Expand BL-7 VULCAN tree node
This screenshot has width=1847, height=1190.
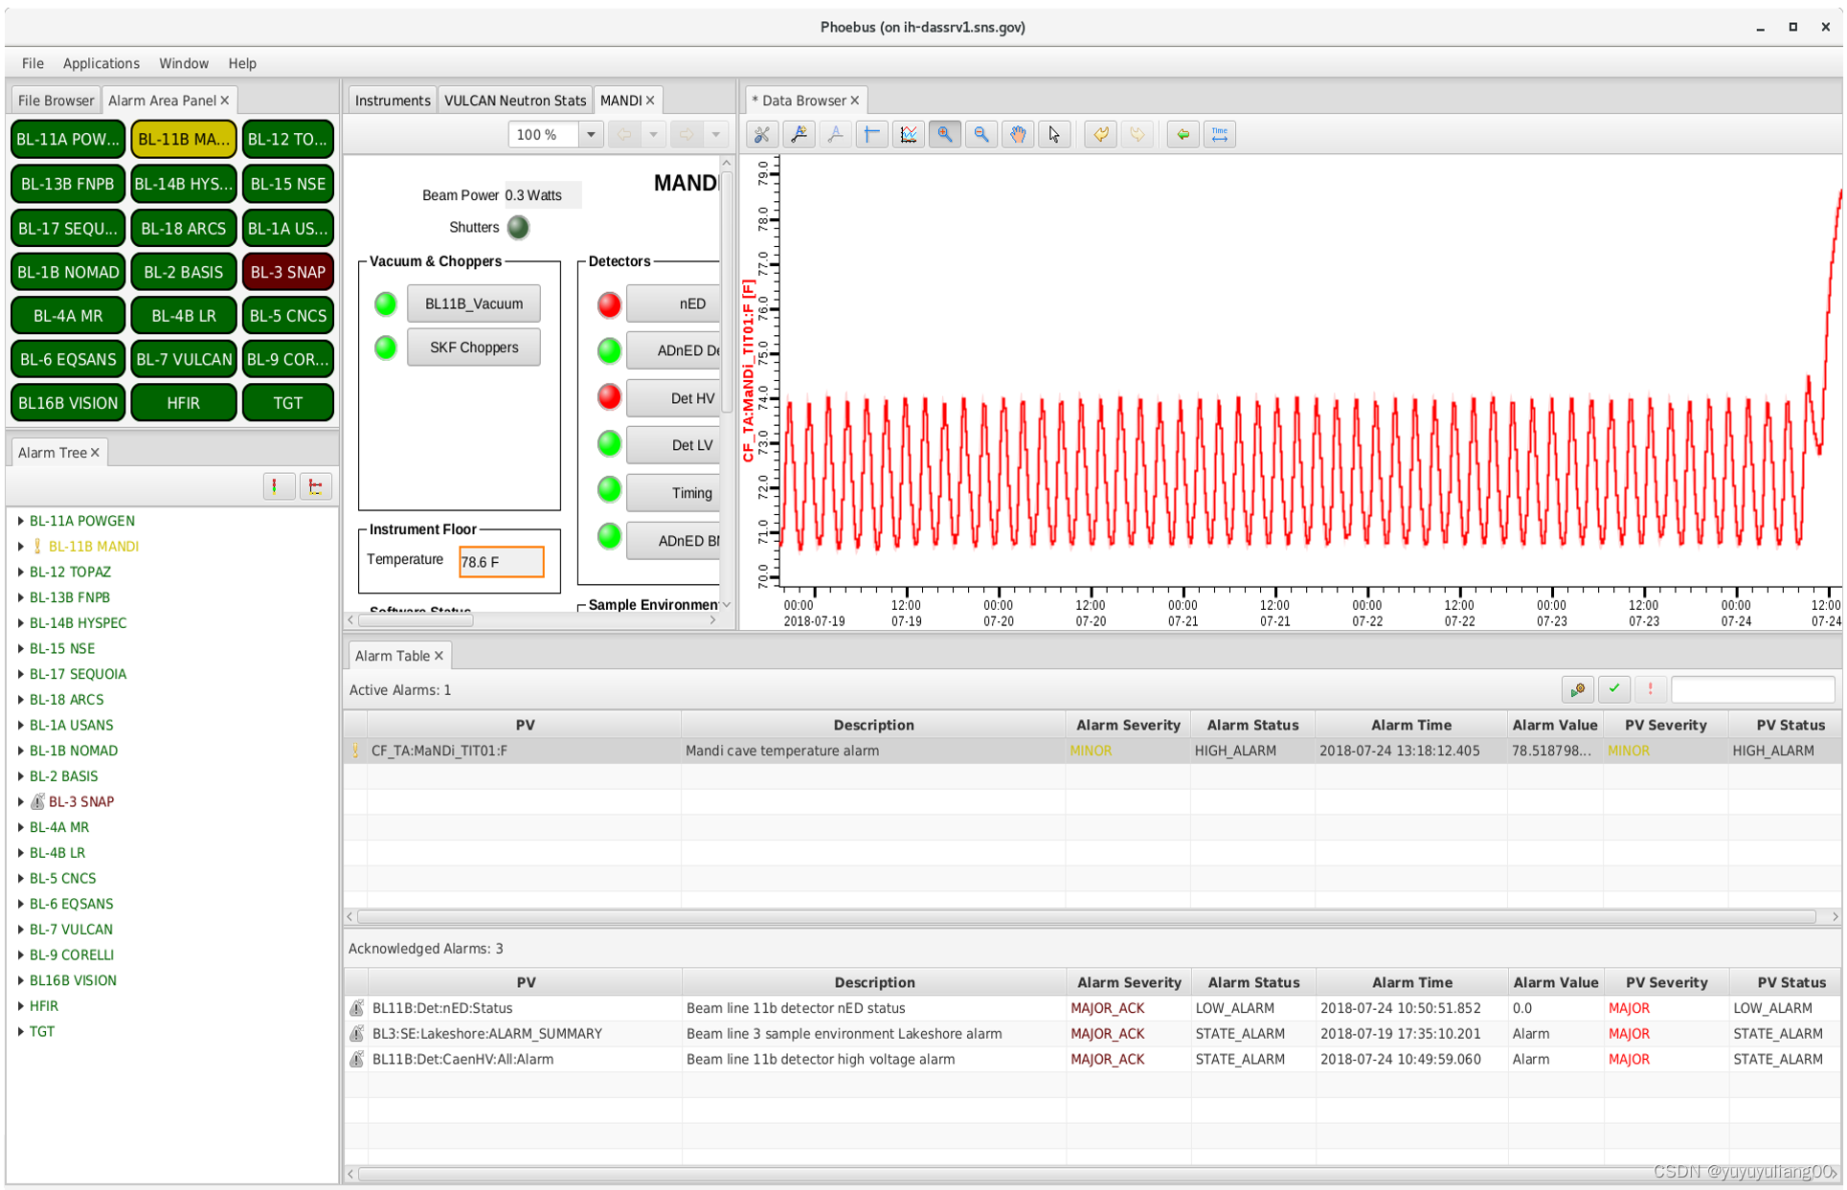21,930
